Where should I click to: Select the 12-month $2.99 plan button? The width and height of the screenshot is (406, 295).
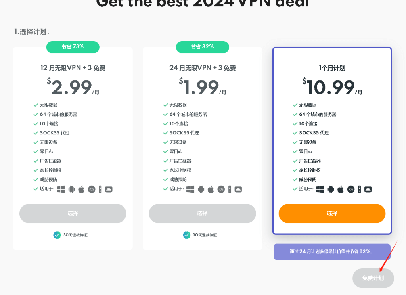coord(73,213)
